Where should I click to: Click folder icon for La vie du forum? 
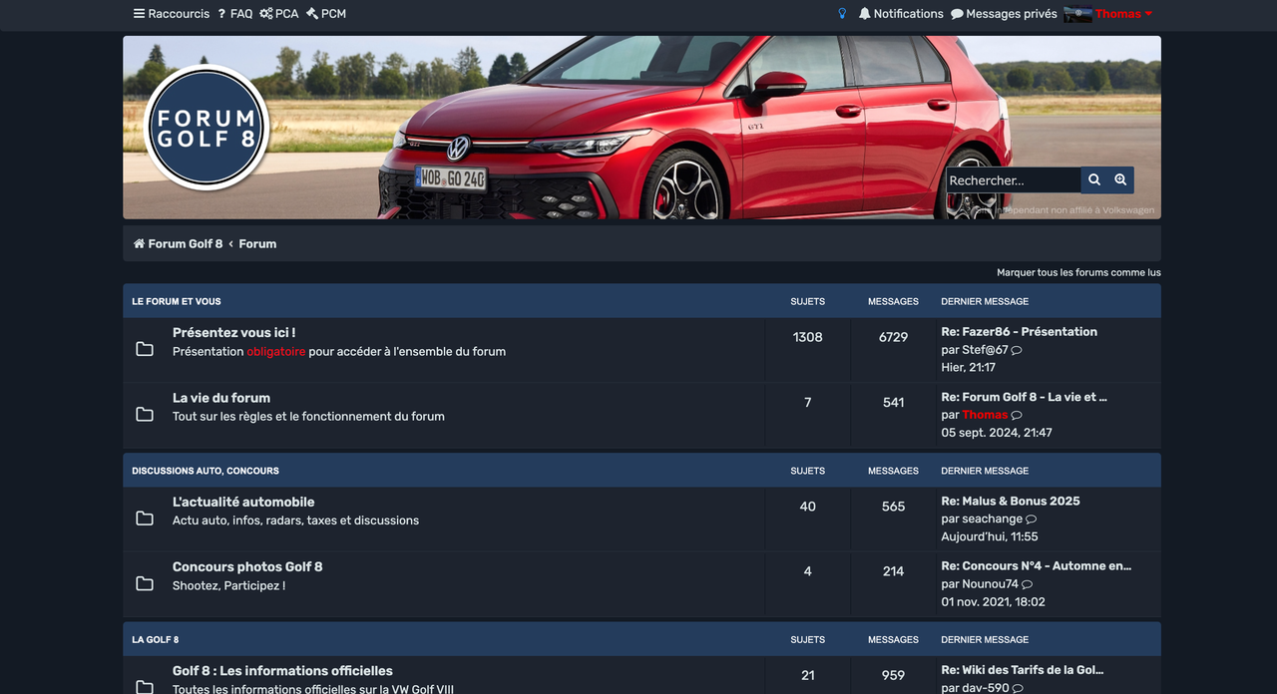click(145, 414)
